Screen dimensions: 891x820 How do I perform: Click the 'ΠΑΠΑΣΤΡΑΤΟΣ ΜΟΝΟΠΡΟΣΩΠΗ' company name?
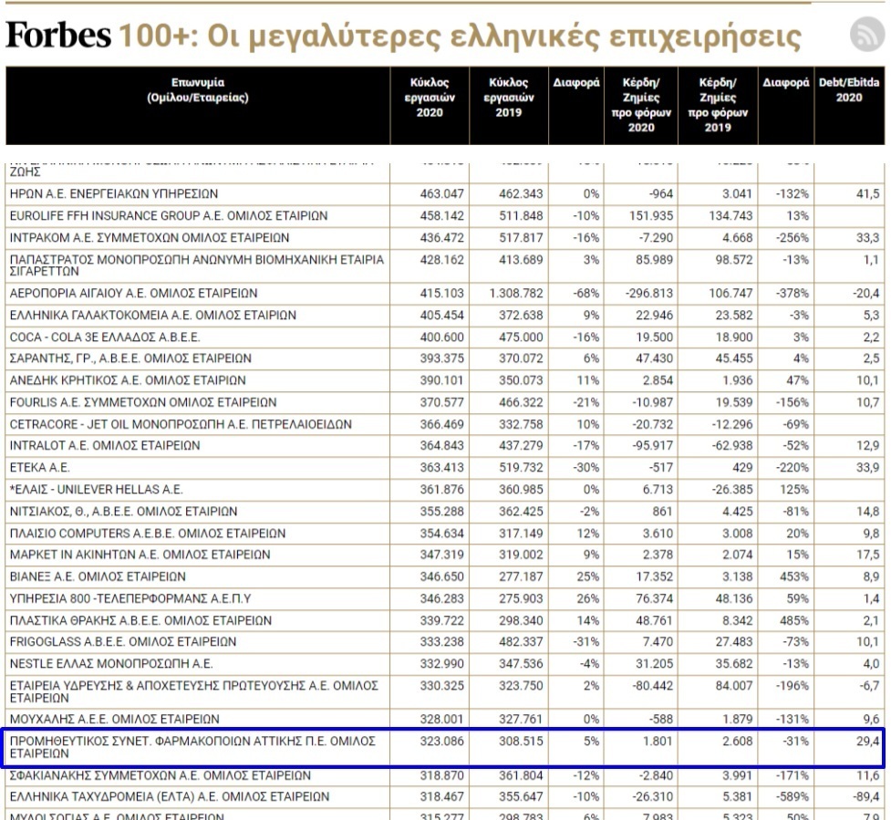(x=197, y=265)
